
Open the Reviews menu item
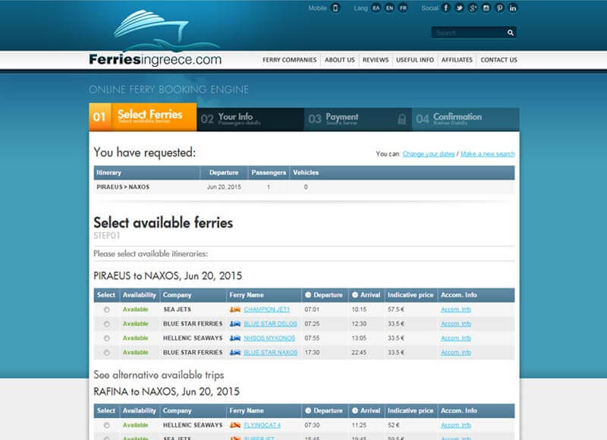376,60
